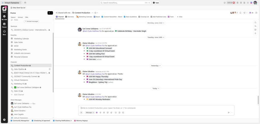The width and height of the screenshot is (260, 124).
Task: Click into the message input field
Action: (152, 108)
